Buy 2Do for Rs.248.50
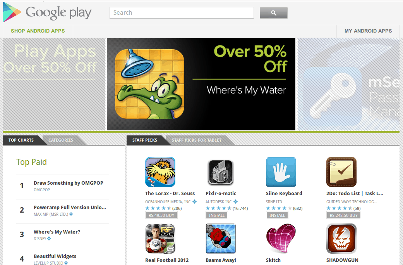This screenshot has width=403, height=265. (344, 215)
